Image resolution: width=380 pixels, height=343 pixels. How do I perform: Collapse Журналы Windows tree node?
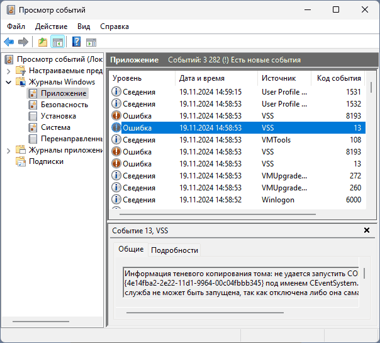[x=8, y=83]
